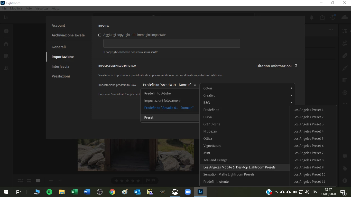Screen dimensions: 351x197
Task: Open the Impostazione predefinita Raw dropdown
Action: tap(170, 85)
